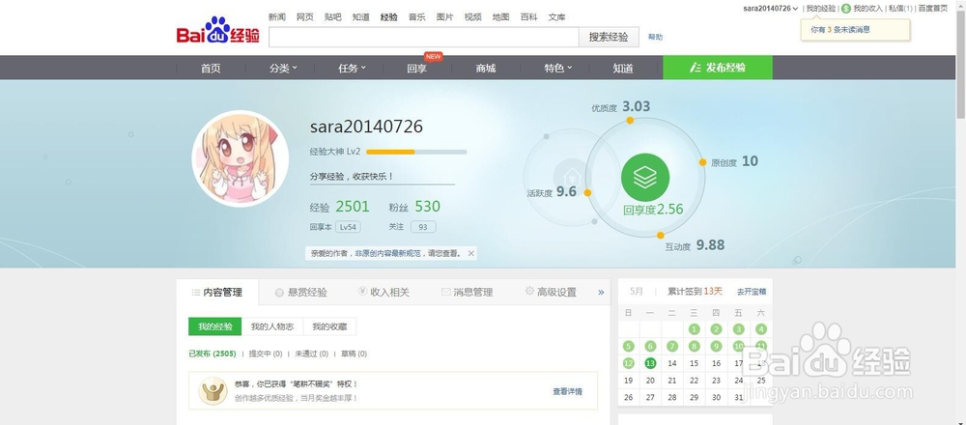Click the 发布经验 green button
Screen dimensions: 966x425
point(718,68)
